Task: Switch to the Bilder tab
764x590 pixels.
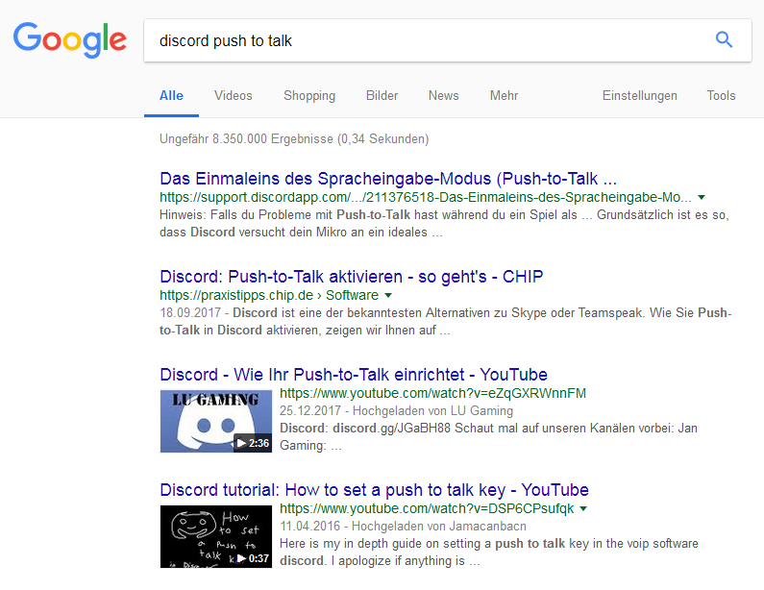Action: pos(382,95)
